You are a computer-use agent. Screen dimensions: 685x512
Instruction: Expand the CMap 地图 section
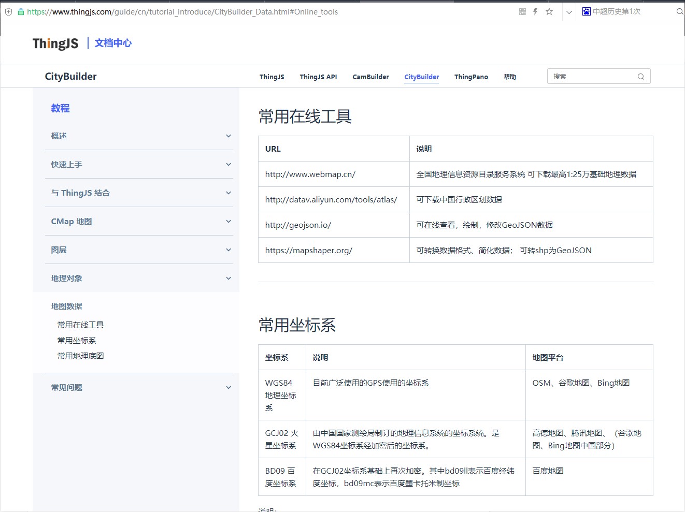click(139, 222)
